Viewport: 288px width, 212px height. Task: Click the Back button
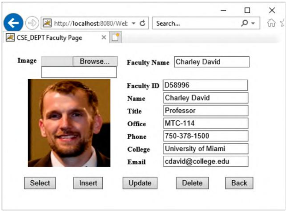239,183
